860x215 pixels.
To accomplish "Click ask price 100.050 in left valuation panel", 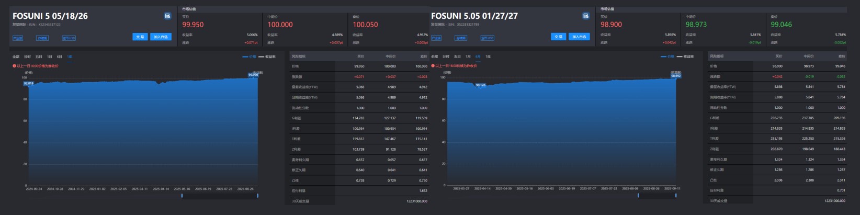I will pos(365,25).
